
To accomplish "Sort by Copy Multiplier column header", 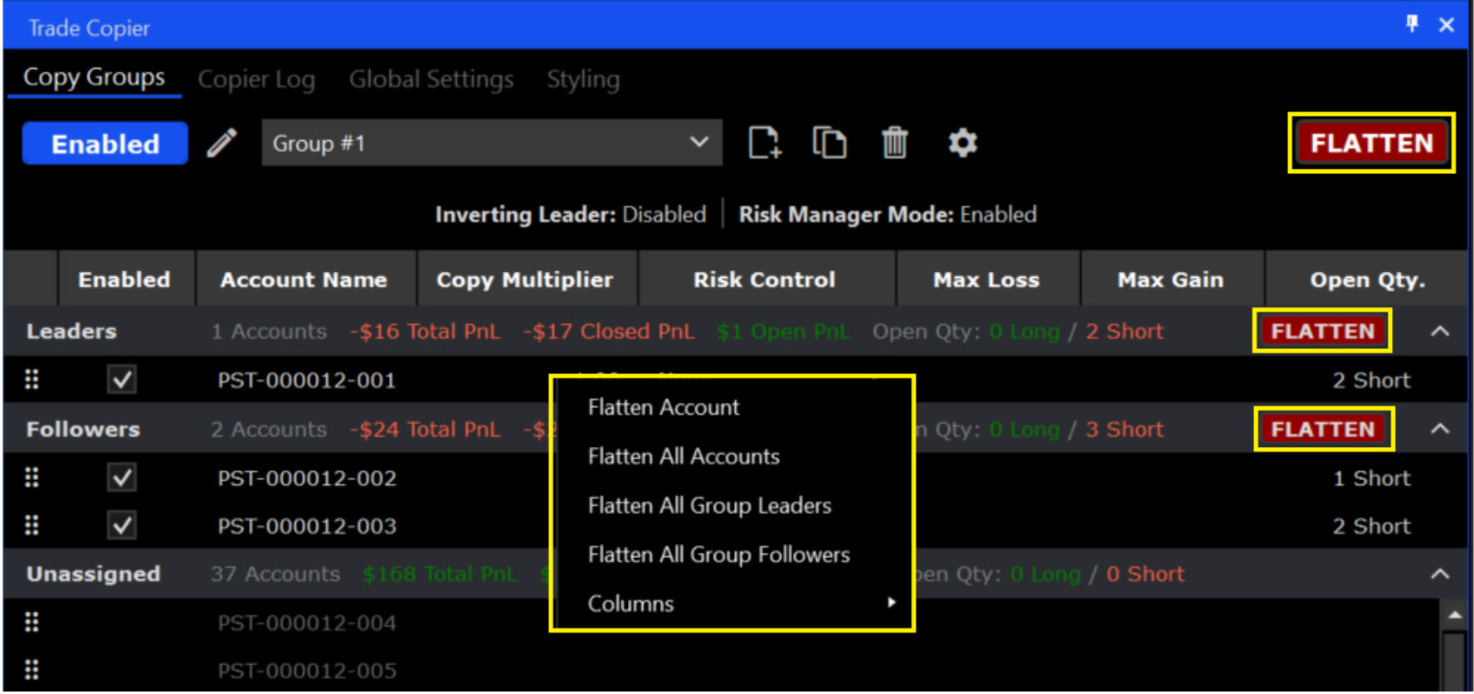I will tap(524, 280).
